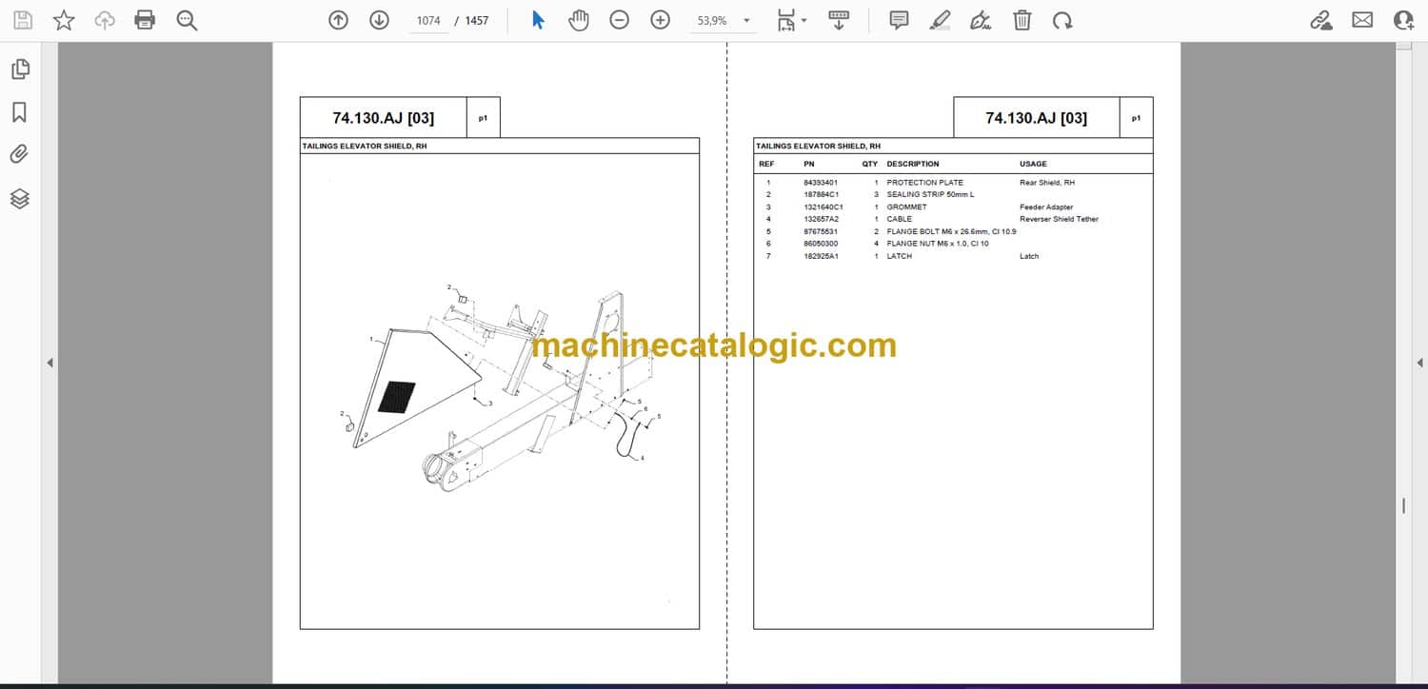The width and height of the screenshot is (1428, 689).
Task: Click part number 132657A2
Action: tap(821, 219)
